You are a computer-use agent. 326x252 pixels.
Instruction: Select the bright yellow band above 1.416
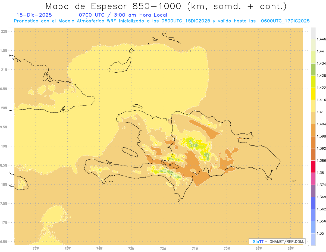pyautogui.click(x=313, y=94)
